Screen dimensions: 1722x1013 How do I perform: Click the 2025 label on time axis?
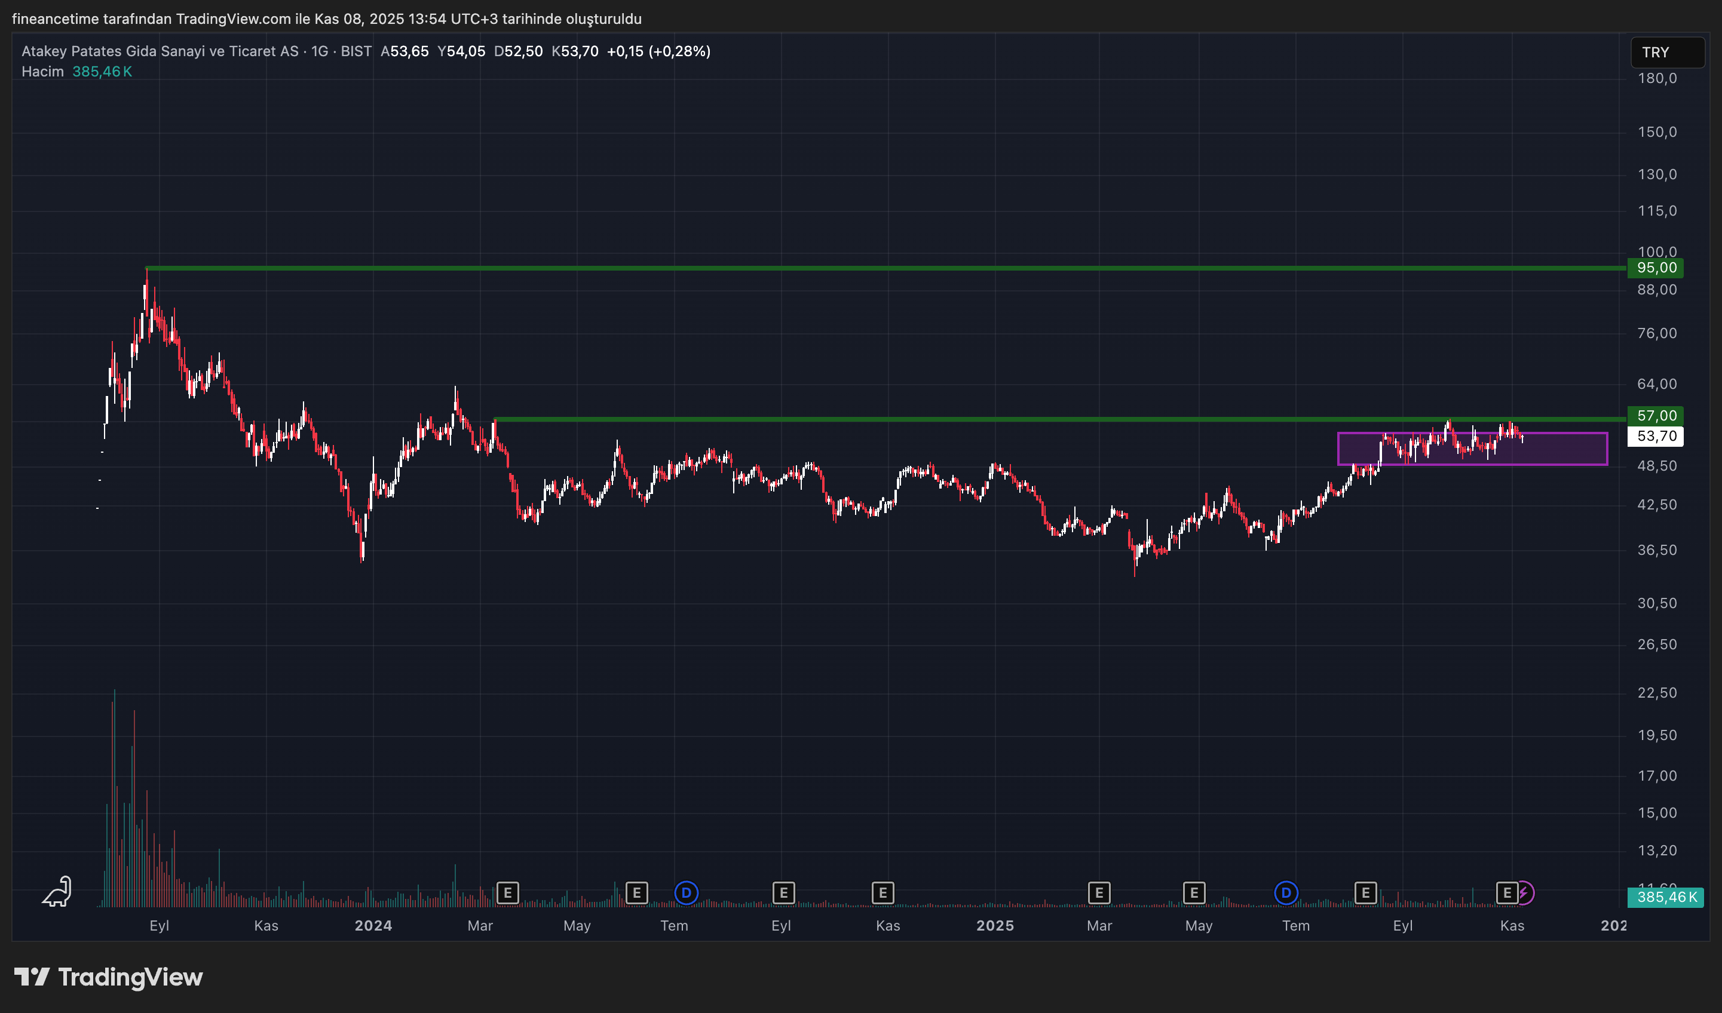pos(994,926)
